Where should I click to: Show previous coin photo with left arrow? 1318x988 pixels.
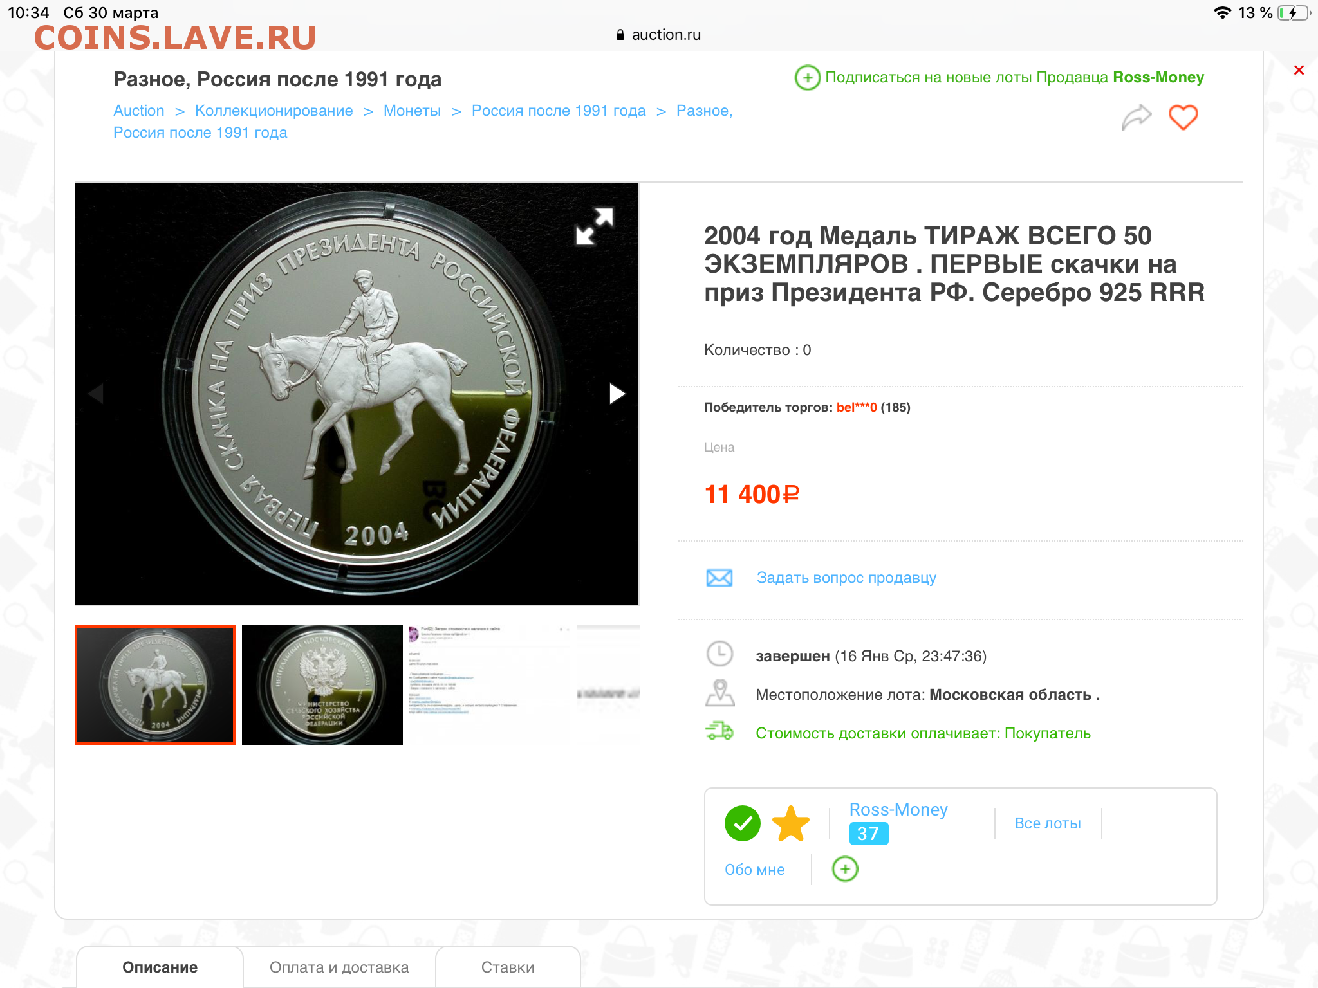tap(96, 394)
